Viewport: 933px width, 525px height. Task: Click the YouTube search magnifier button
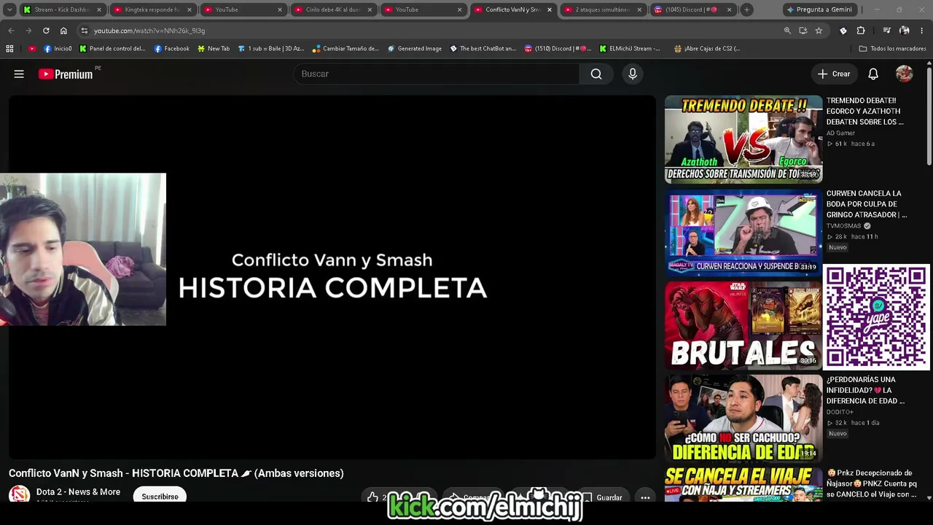coord(596,74)
